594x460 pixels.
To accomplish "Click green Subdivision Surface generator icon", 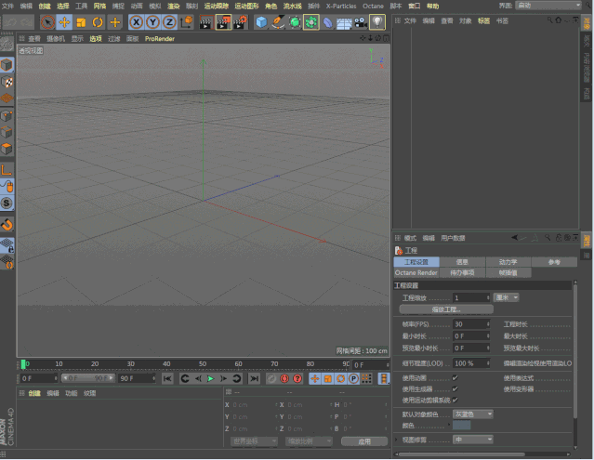I will [x=295, y=22].
